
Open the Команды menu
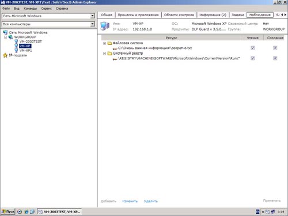point(30,9)
